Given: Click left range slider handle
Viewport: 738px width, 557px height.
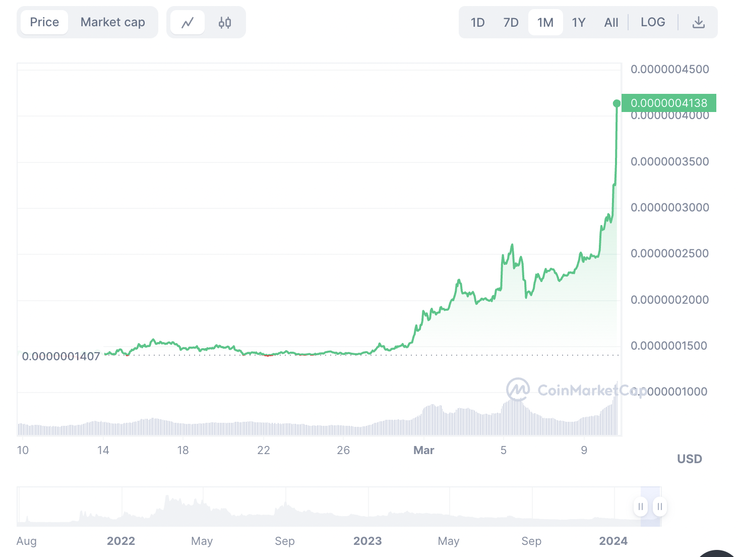Looking at the screenshot, I should coord(641,506).
